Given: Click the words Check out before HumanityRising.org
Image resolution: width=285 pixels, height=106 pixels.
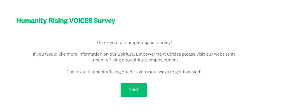Looking at the screenshot, I should coord(77,72).
